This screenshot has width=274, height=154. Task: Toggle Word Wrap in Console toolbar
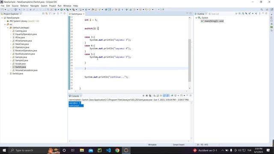(161, 95)
